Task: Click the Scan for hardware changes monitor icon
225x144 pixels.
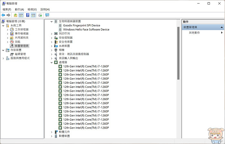Action: coord(47,15)
